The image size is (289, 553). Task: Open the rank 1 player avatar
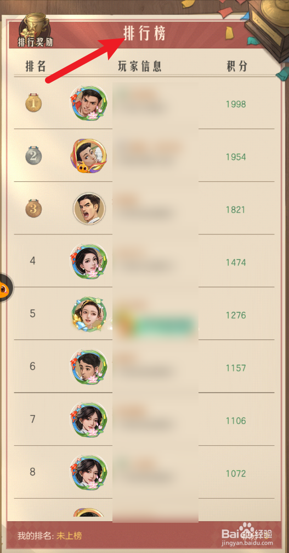[89, 103]
